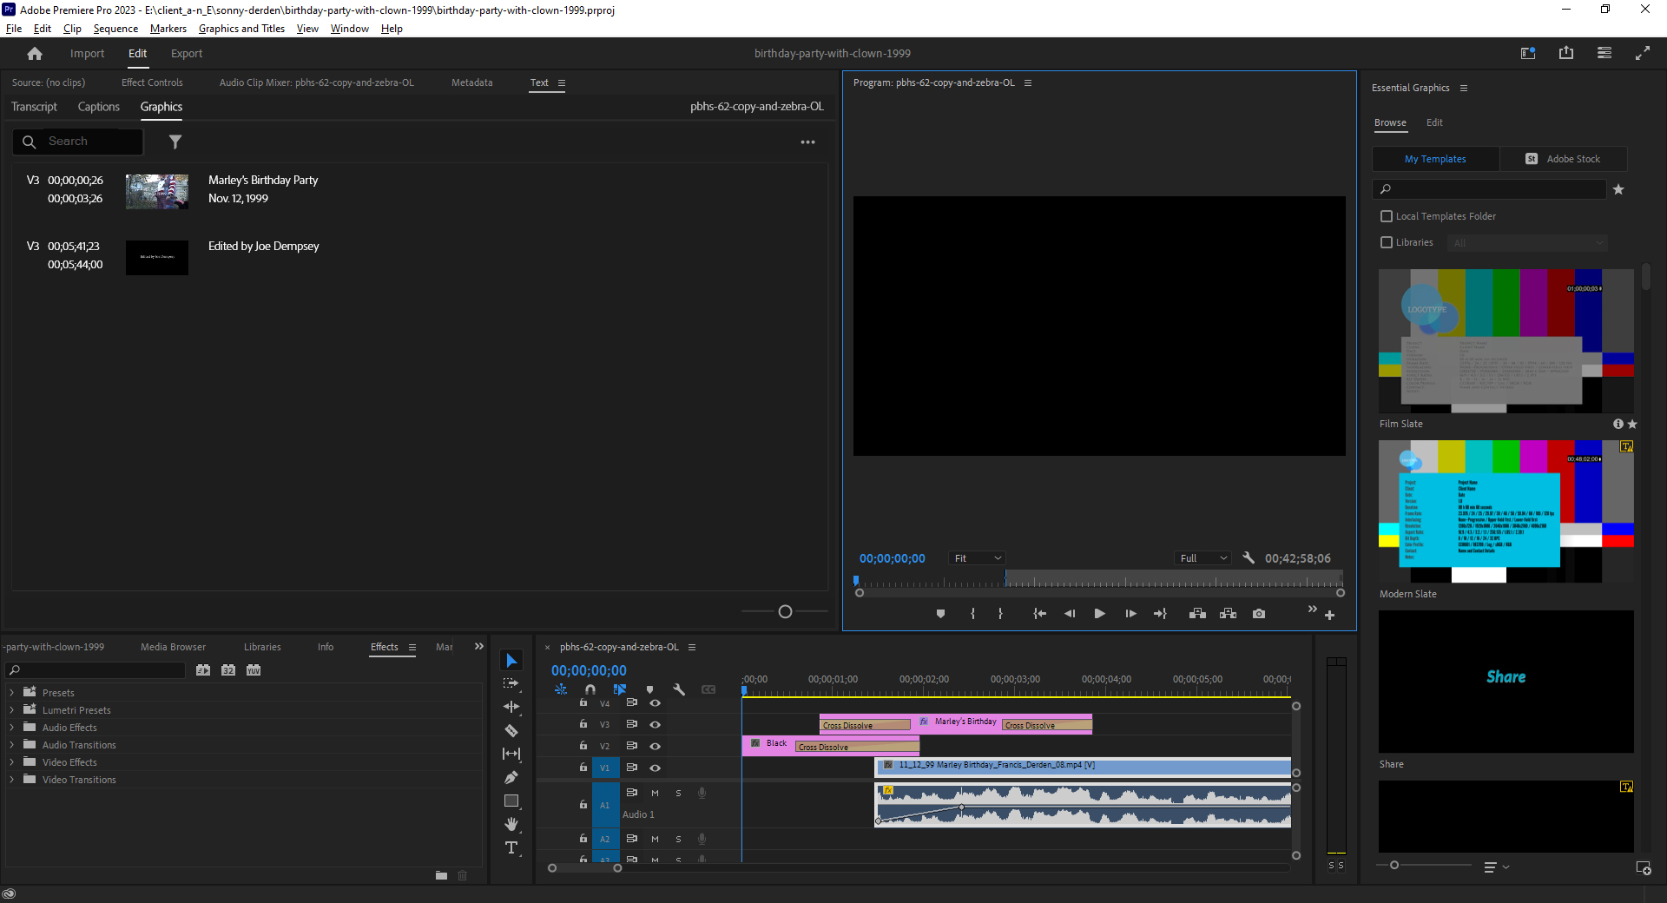Screen dimensions: 1667x903
Task: Enable the Local Templates Folder checkbox
Action: 1387,215
